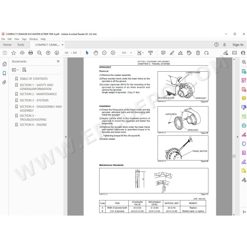Zoom in with the plus circle
This screenshot has height=247, width=247.
click(x=113, y=53)
